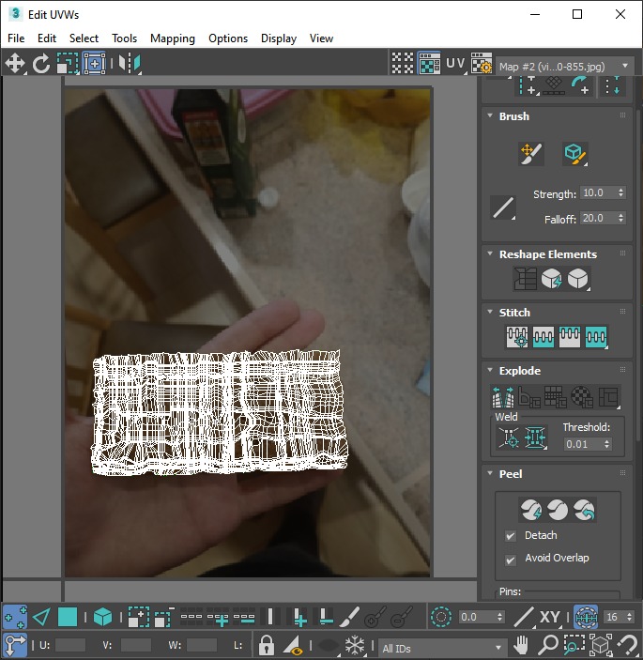Switch to Vertex sub-object mode
The width and height of the screenshot is (643, 660).
15,618
